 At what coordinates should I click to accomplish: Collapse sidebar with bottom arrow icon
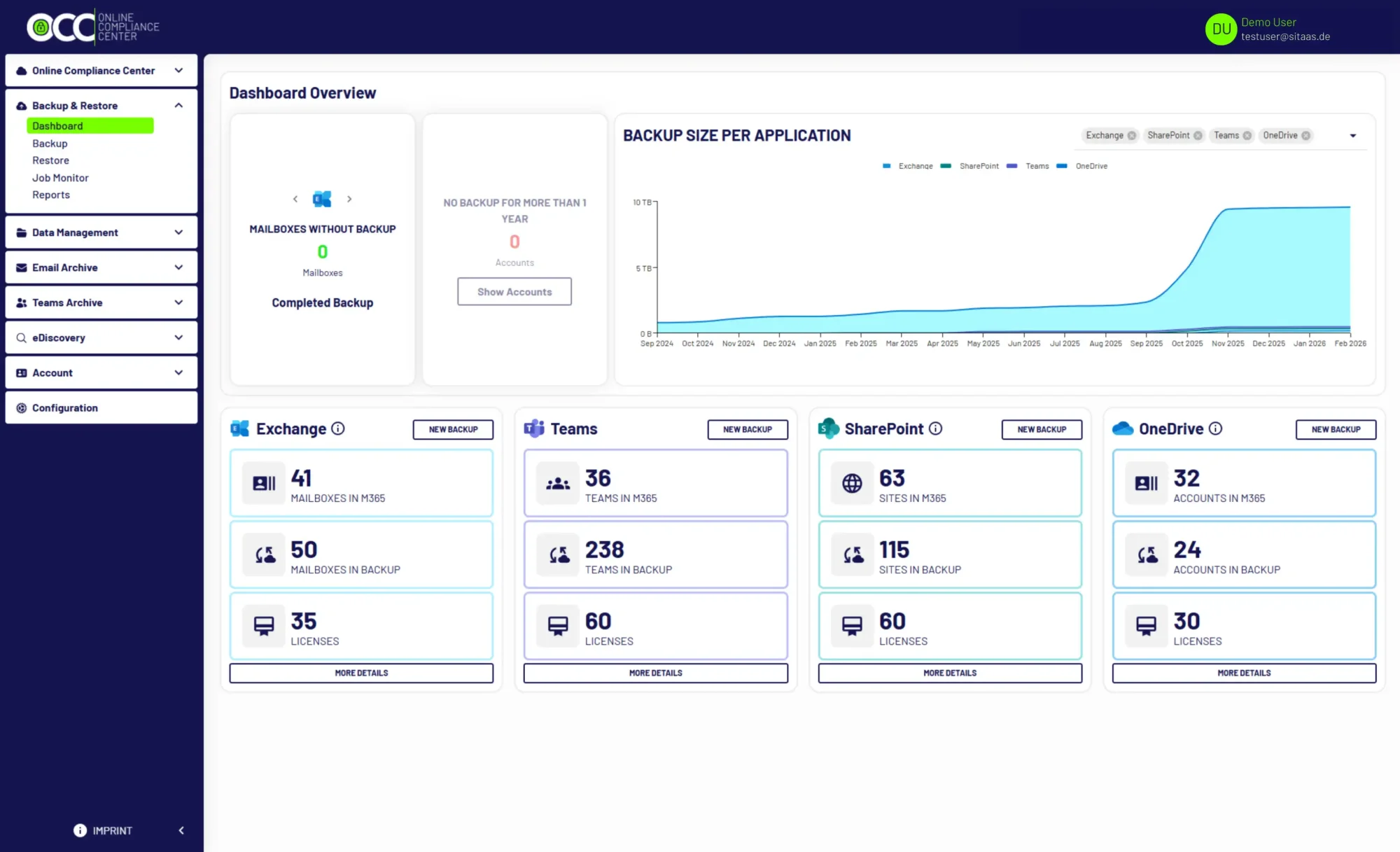click(181, 830)
